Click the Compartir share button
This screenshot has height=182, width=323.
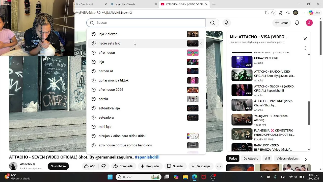[123, 166]
